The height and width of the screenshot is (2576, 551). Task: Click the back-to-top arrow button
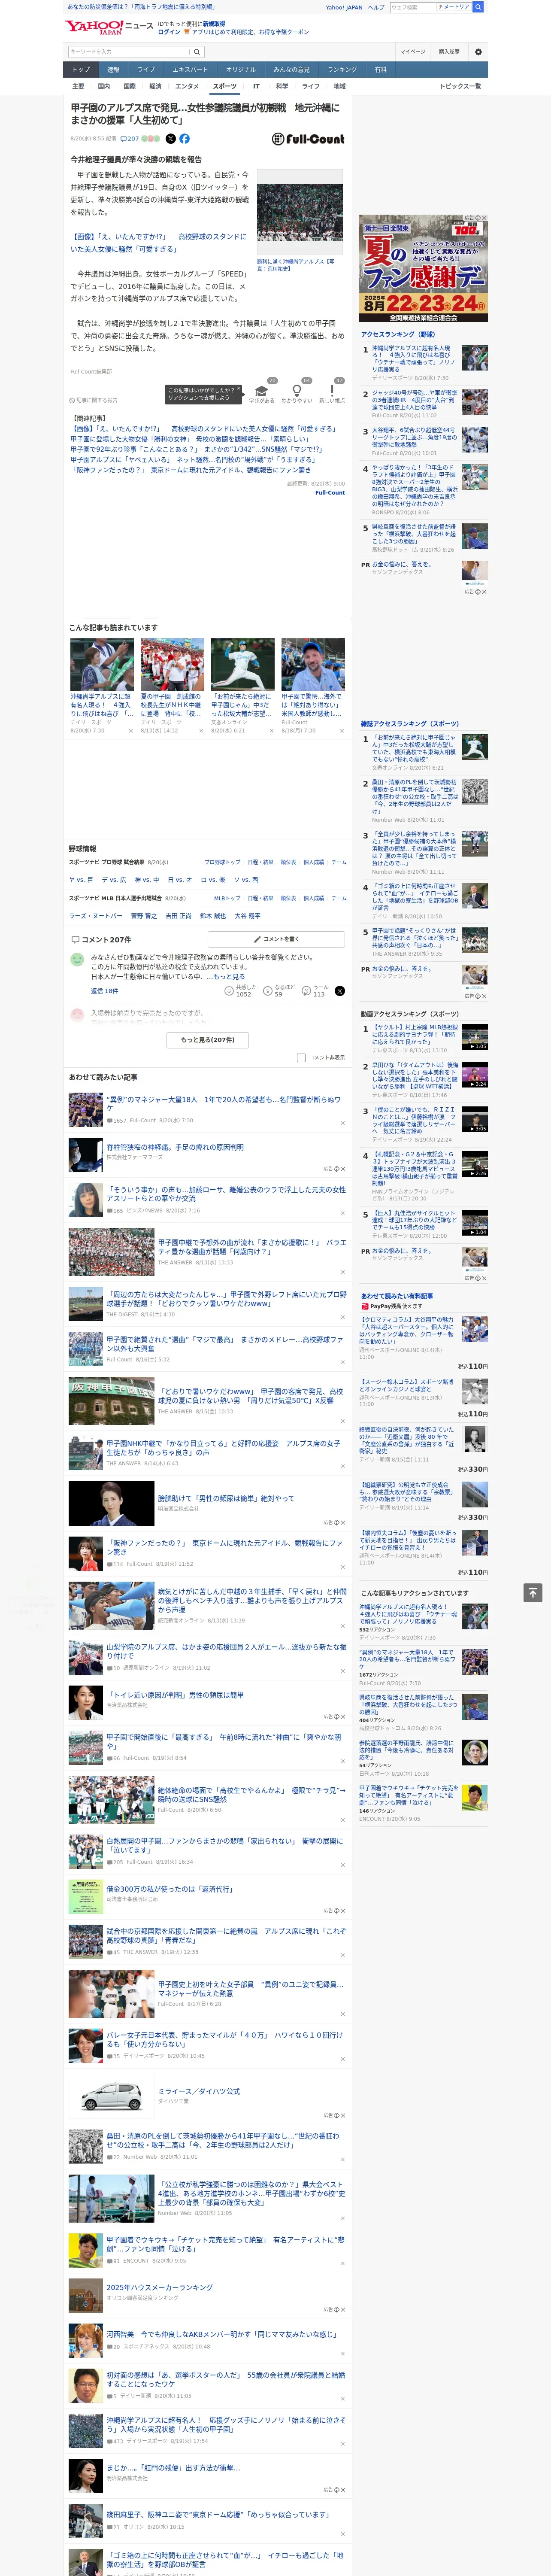533,1592
